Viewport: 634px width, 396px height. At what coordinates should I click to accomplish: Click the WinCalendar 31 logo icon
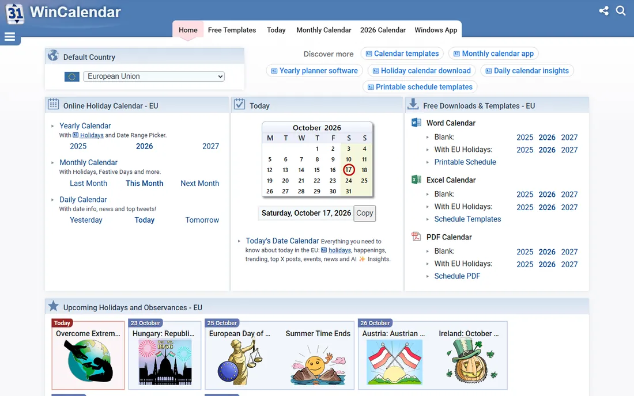[15, 13]
